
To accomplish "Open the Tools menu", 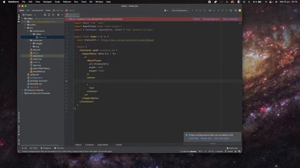I will [84, 2].
